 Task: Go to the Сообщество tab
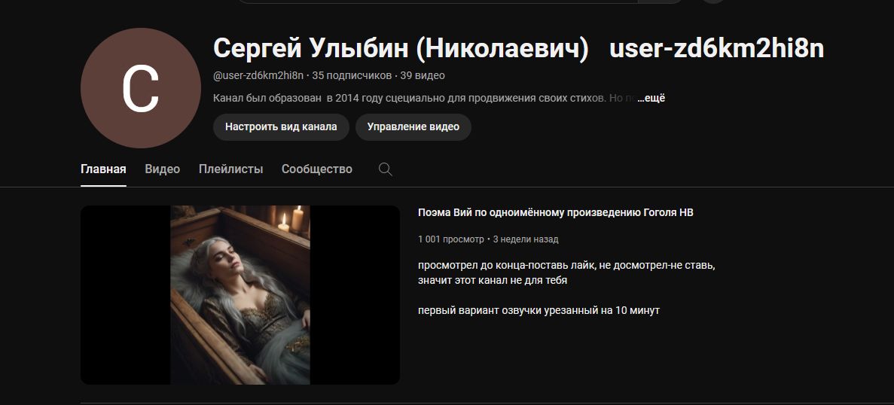coord(317,169)
